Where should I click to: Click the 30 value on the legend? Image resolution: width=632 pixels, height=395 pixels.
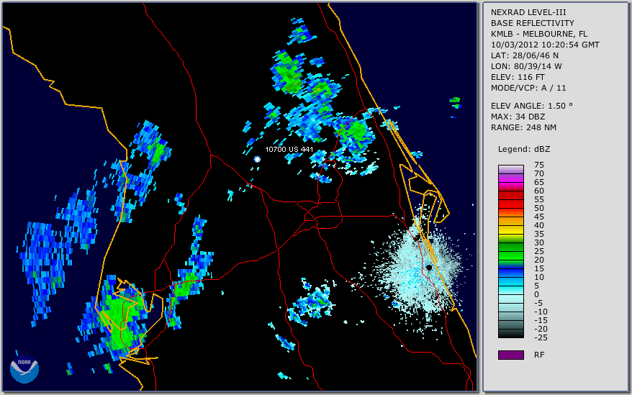click(539, 242)
